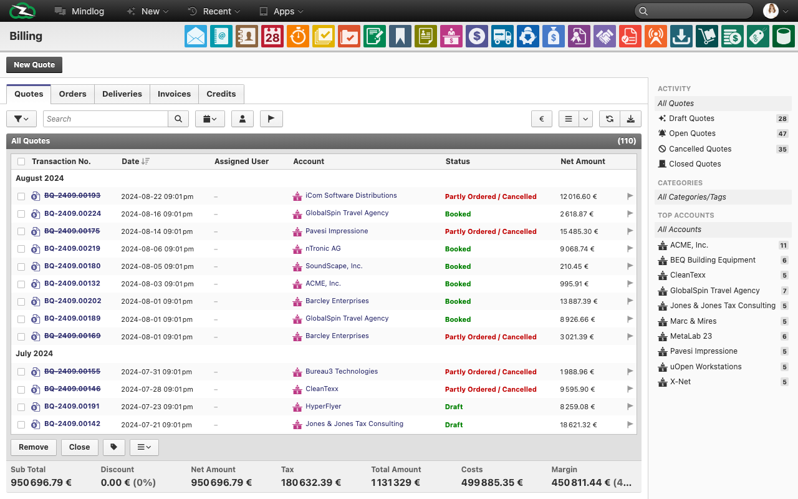Open the green Notes pencil app icon
This screenshot has height=499, width=798.
(375, 36)
